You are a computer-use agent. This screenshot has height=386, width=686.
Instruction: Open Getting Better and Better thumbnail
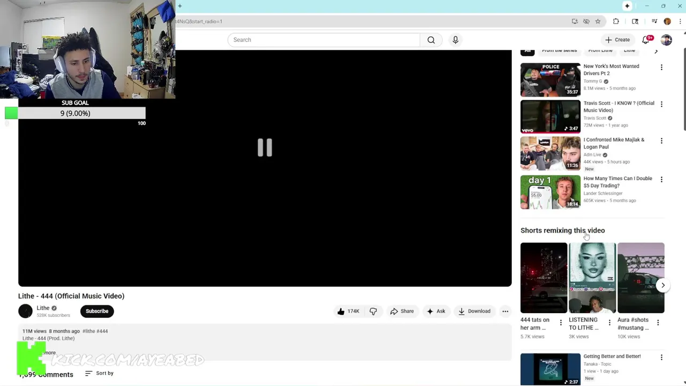tap(550, 369)
